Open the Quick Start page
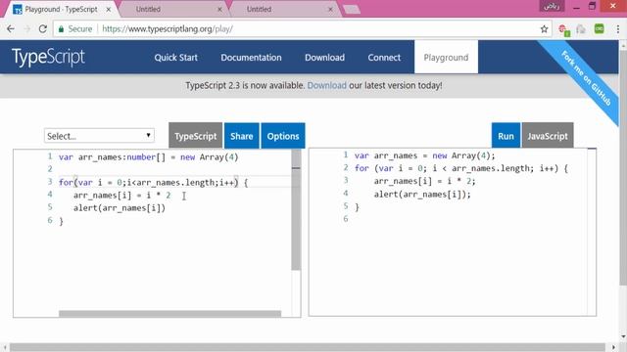The width and height of the screenshot is (627, 352). point(176,58)
